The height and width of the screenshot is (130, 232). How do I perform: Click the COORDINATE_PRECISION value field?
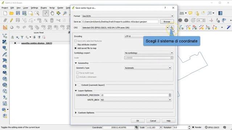click(134, 95)
